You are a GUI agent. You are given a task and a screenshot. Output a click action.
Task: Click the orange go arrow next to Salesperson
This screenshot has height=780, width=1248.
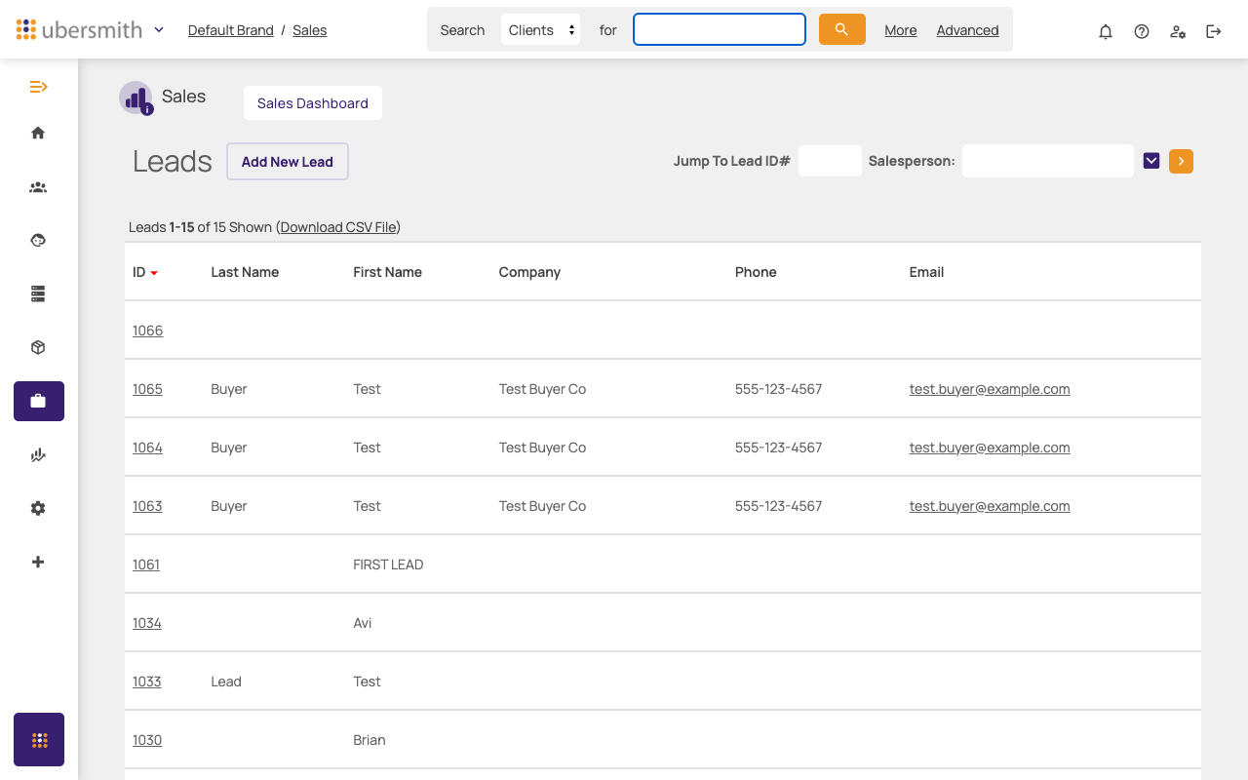coord(1181,161)
